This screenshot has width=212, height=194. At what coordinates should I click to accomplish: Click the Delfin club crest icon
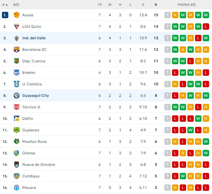click(x=17, y=119)
